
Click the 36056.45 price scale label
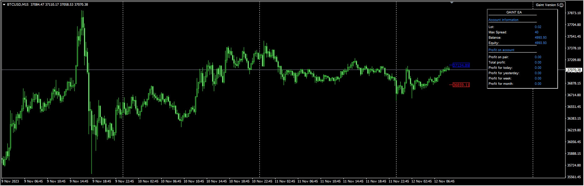[574, 142]
